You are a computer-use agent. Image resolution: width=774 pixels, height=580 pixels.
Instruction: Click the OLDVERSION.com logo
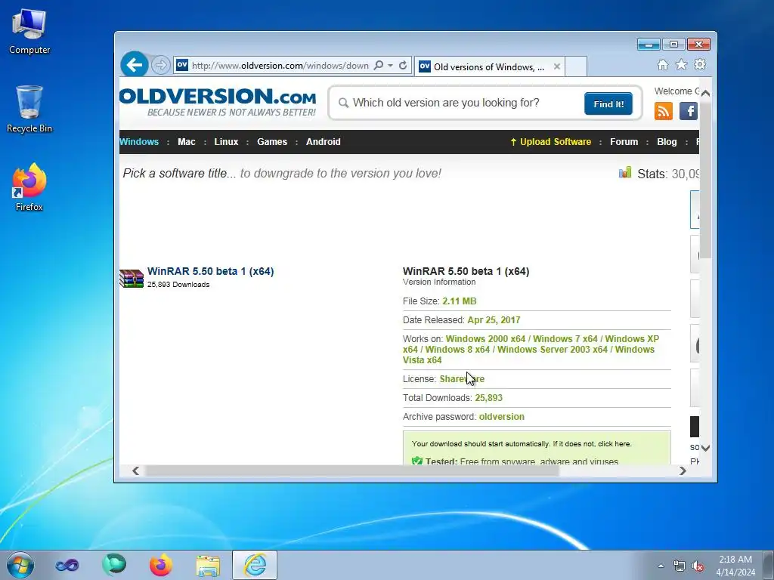tap(218, 102)
